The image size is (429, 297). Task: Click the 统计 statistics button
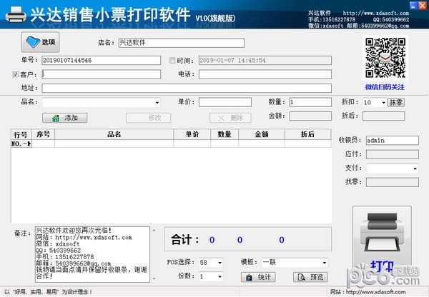[258, 277]
